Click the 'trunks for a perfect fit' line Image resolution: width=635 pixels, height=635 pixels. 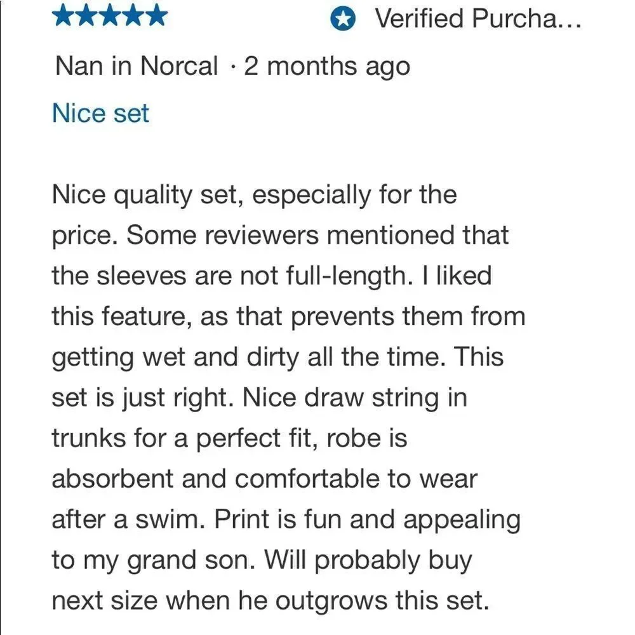[230, 439]
